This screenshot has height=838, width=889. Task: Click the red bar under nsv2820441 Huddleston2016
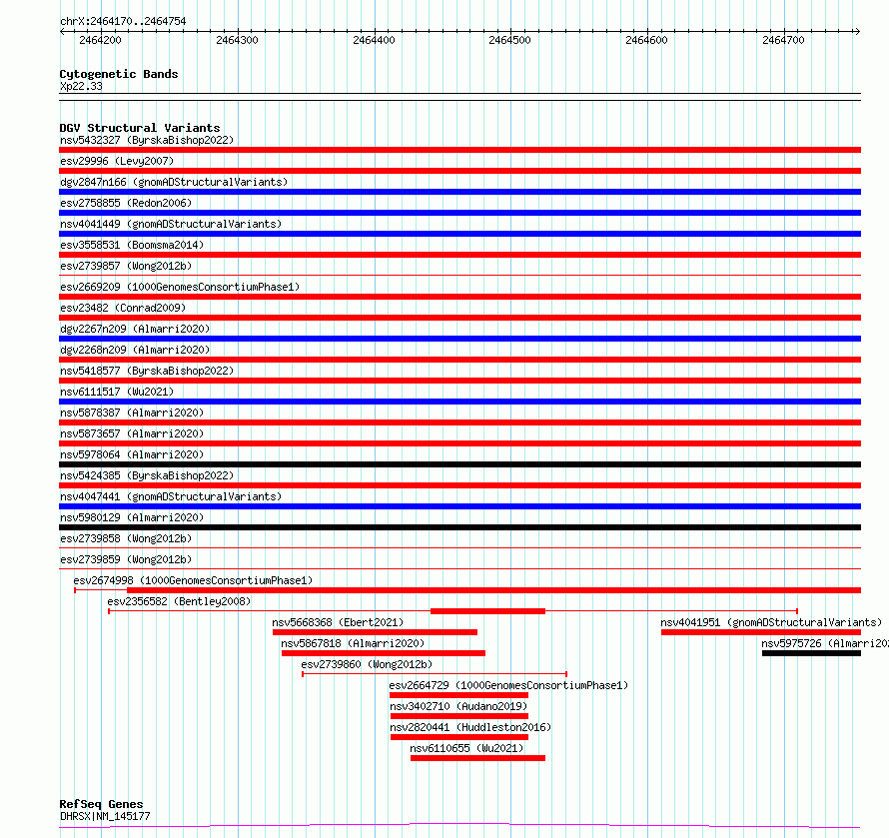pos(459,737)
